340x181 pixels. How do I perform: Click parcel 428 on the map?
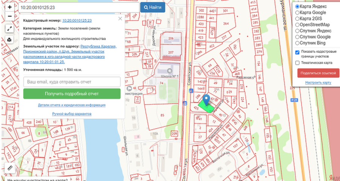[x=29, y=123]
